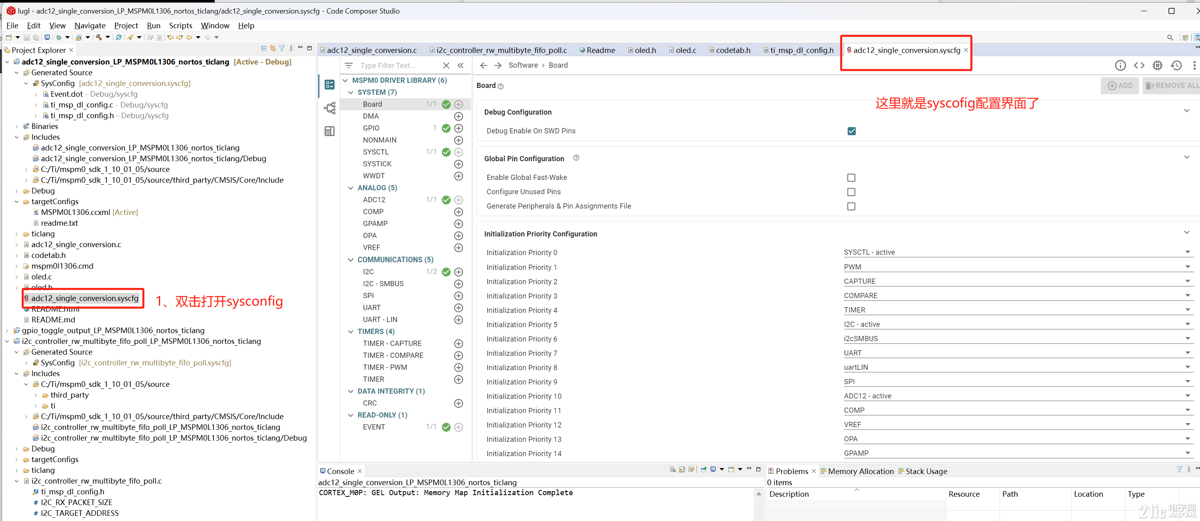The image size is (1200, 521).
Task: Open the Scripts menu
Action: pos(180,25)
